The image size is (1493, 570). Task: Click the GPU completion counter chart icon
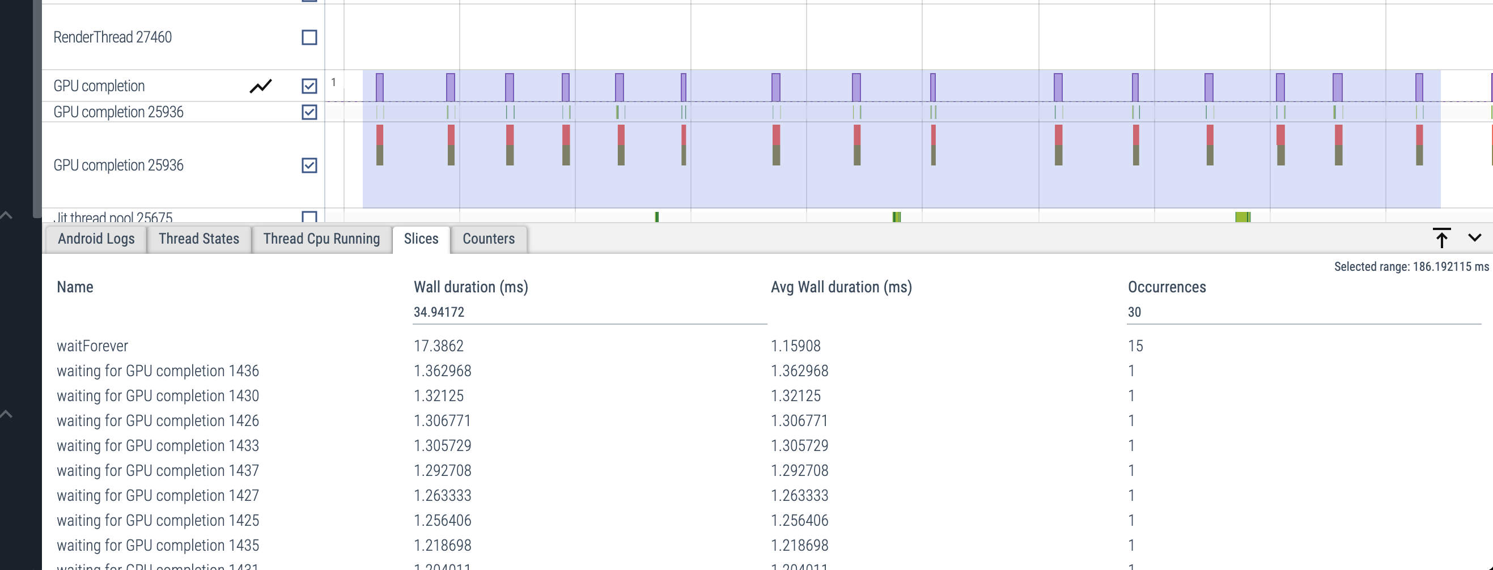pos(261,86)
